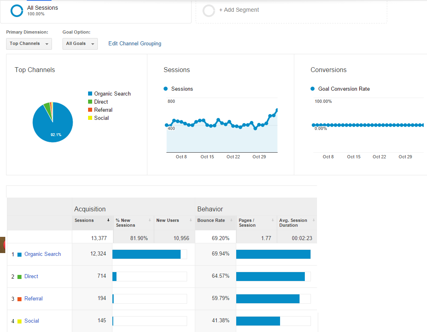Click the Edit Channel Grouping link
This screenshot has width=427, height=332.
135,43
